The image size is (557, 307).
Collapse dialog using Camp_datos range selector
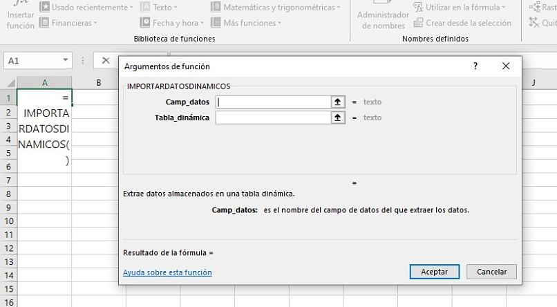338,102
